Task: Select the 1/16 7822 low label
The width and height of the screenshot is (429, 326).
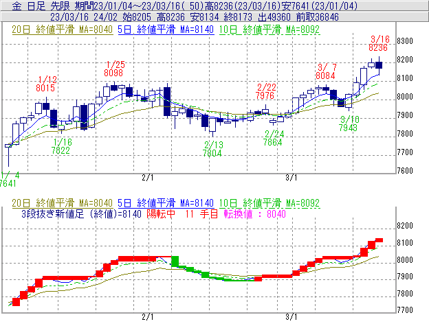Action: pos(61,146)
